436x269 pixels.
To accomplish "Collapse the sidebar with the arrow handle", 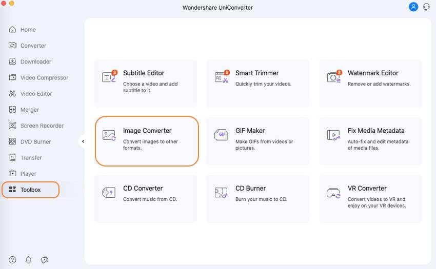I will [x=83, y=141].
